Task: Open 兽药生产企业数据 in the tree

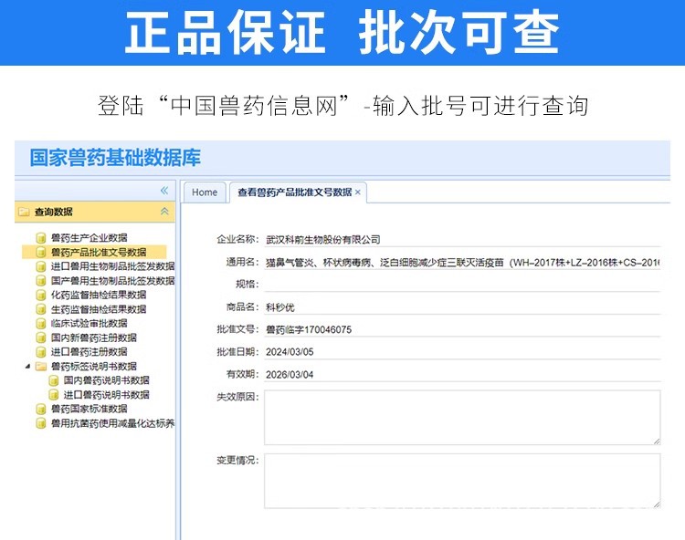Action: point(90,238)
